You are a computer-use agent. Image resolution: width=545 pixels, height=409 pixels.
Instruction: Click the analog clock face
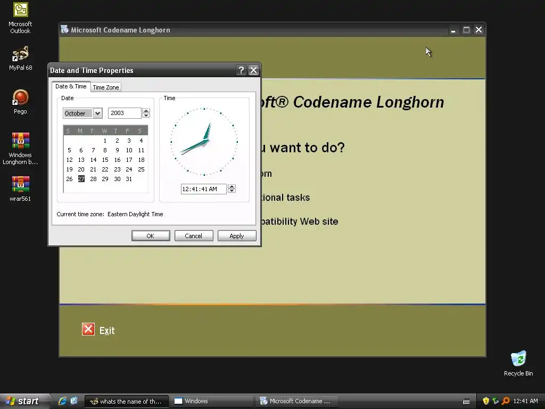204,142
